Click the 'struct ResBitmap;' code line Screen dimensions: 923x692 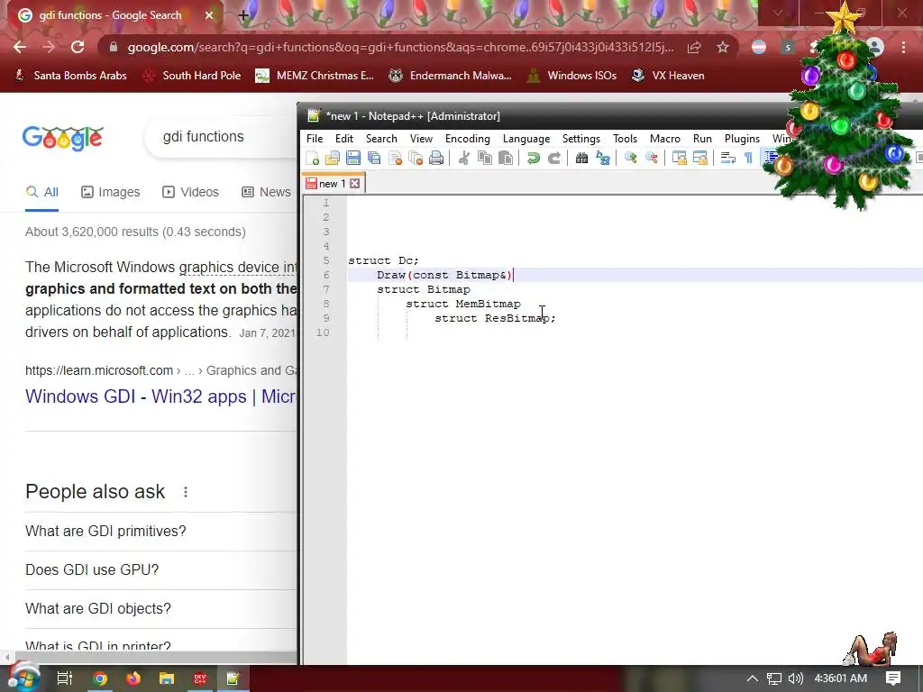495,318
